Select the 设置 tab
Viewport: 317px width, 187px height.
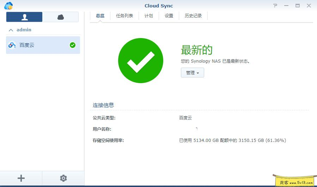169,16
